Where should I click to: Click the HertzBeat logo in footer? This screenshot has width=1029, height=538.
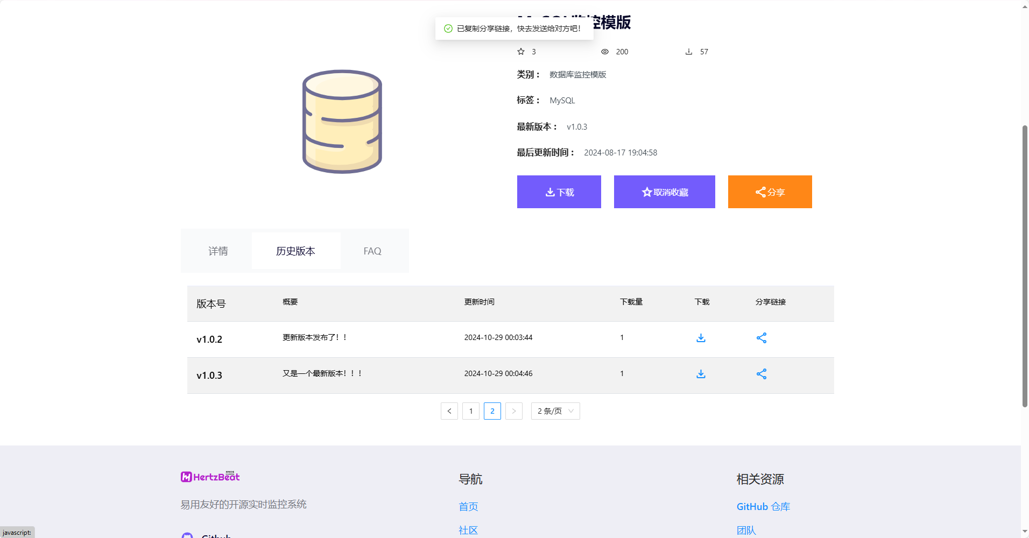click(x=210, y=477)
